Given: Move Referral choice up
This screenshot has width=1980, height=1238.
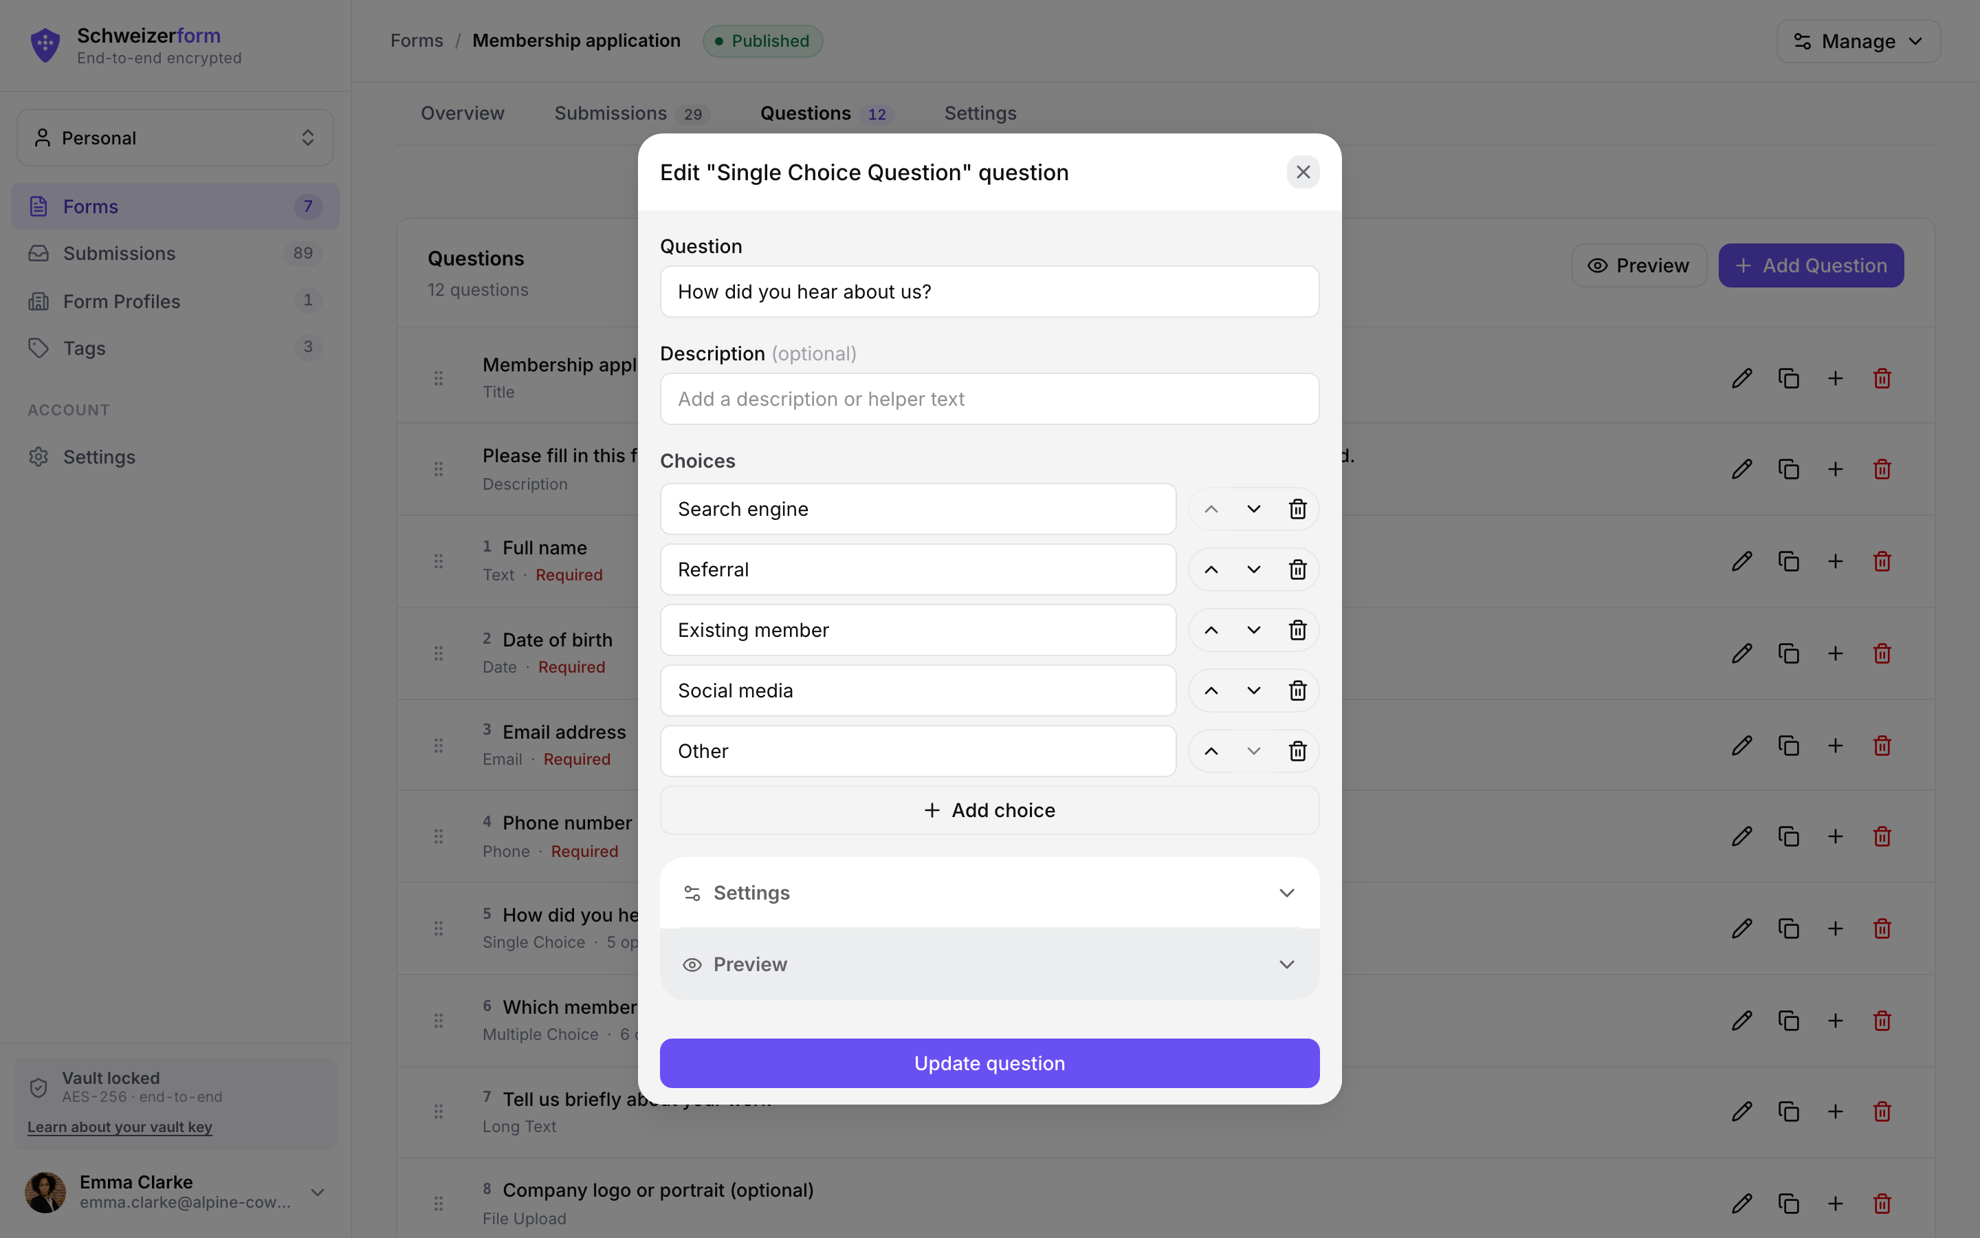Looking at the screenshot, I should click(x=1211, y=570).
